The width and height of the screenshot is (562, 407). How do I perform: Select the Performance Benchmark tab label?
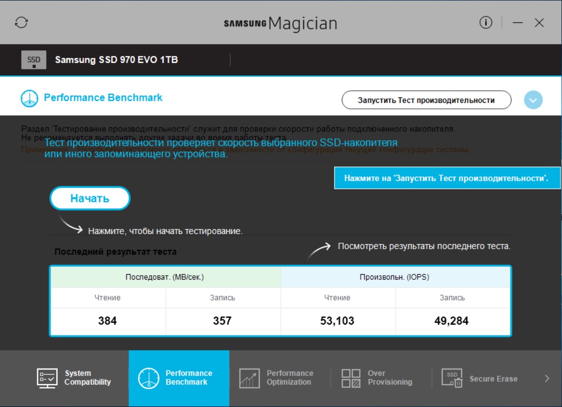188,378
